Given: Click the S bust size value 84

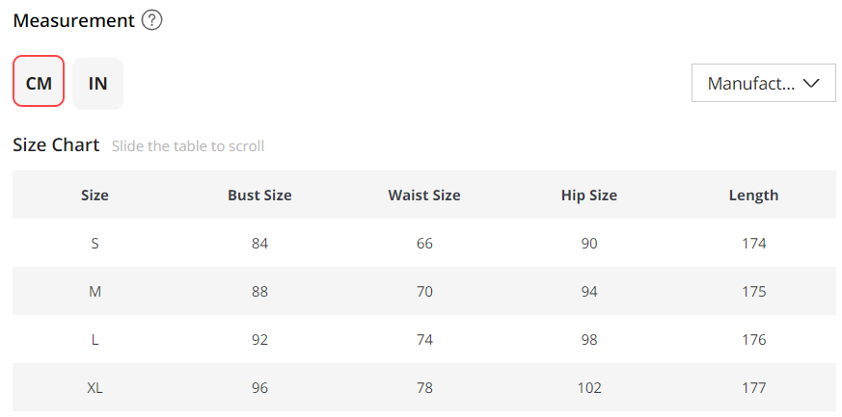Looking at the screenshot, I should click(x=259, y=244).
